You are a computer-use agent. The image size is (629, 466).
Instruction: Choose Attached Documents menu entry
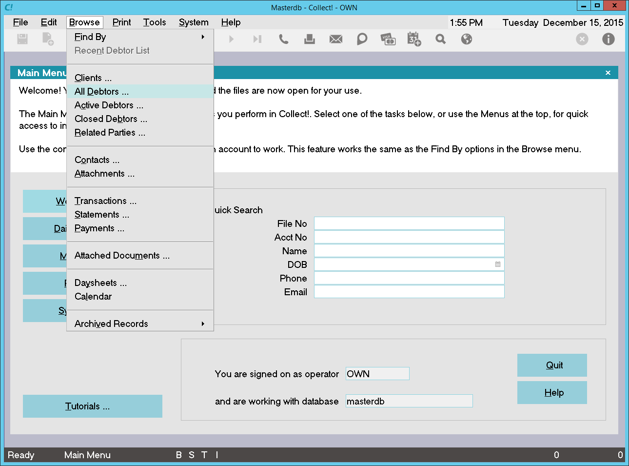[122, 256]
